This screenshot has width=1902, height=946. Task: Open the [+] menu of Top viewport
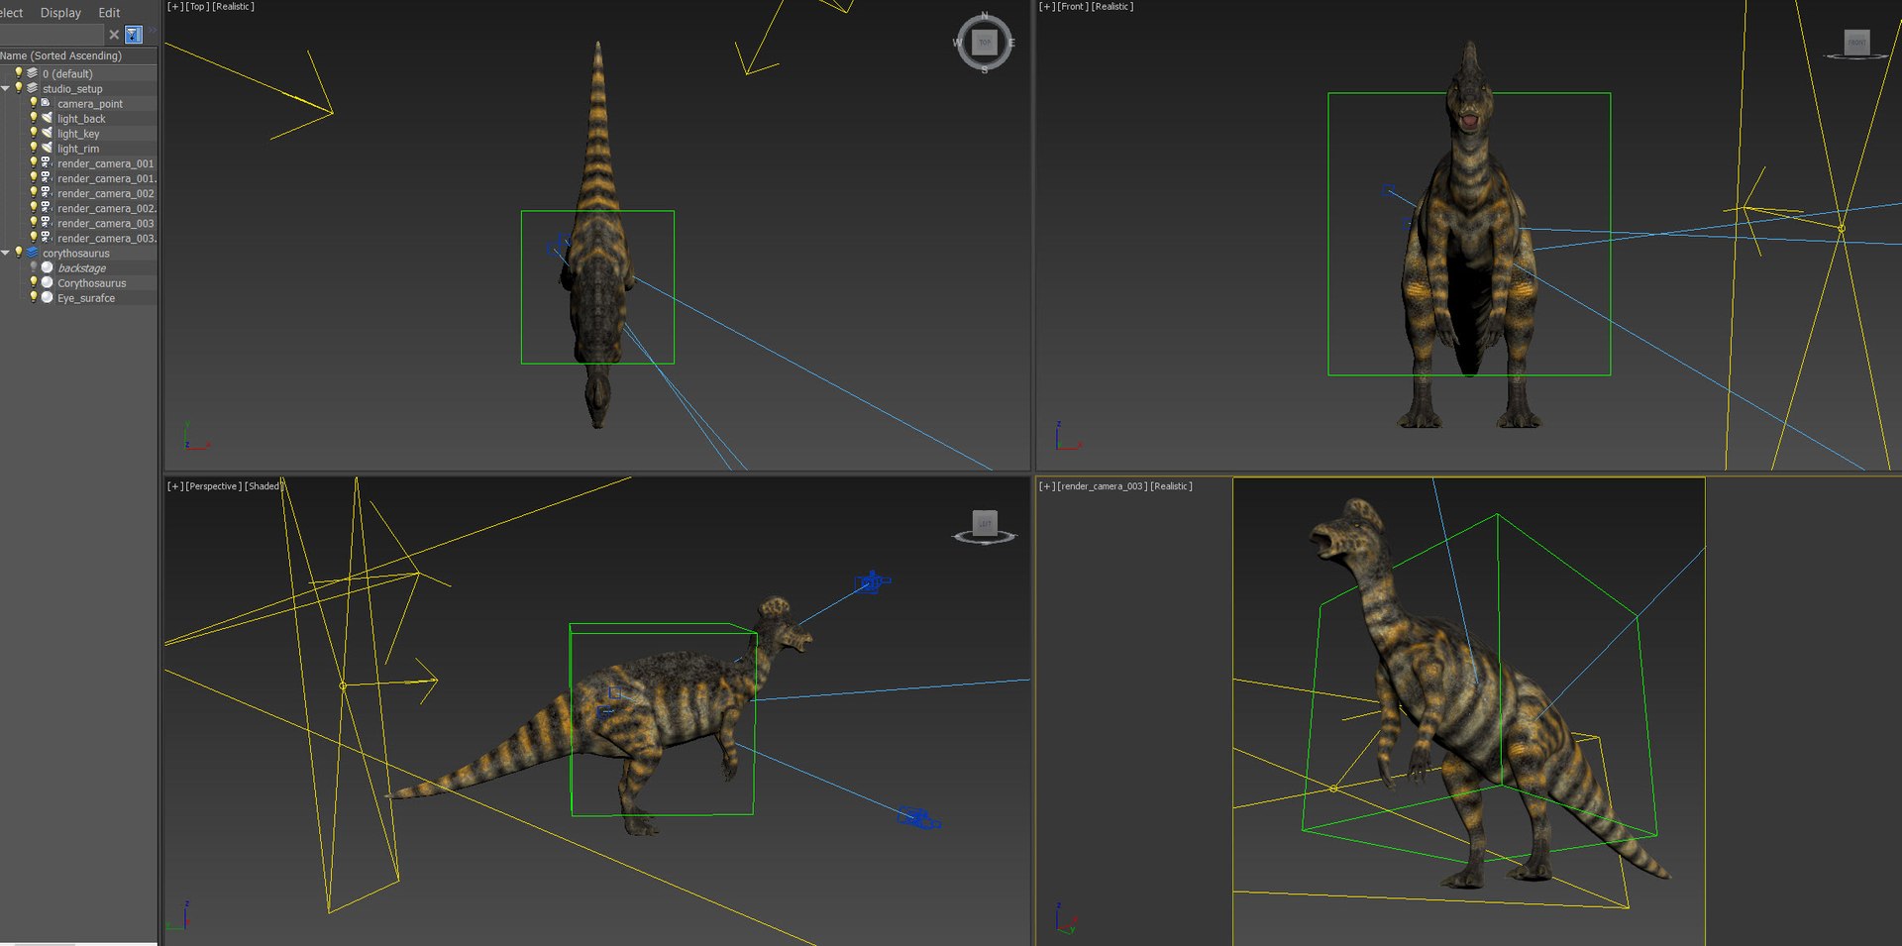(174, 7)
